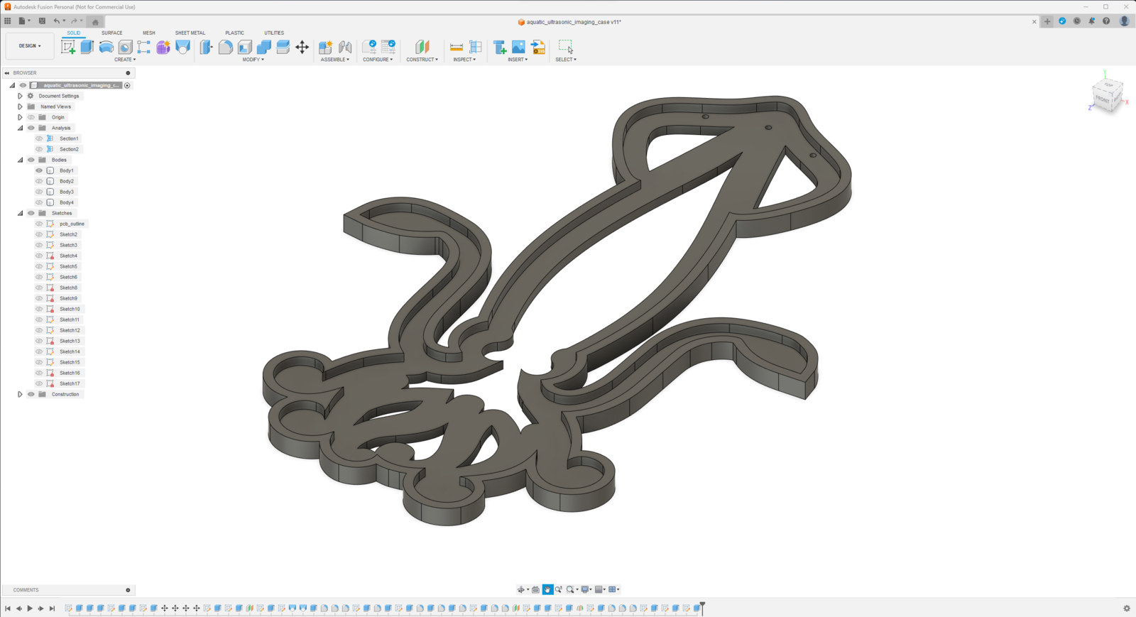Expand the Named Views folder
Screen dimensions: 1136x617
pos(20,107)
